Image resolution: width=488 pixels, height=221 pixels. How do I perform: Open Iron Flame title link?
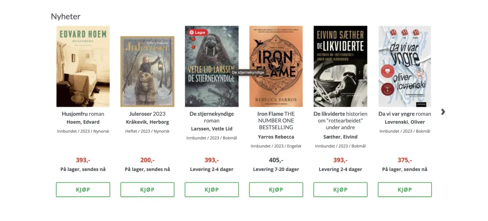[x=276, y=120]
